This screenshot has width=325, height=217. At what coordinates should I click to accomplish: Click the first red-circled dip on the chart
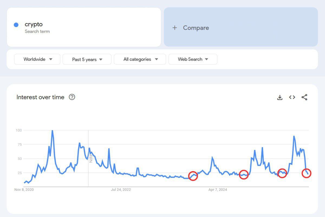193,175
